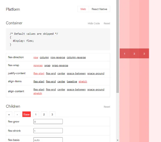The height and width of the screenshot is (142, 161).
Task: Click Hide Code link
Action: tap(94, 24)
